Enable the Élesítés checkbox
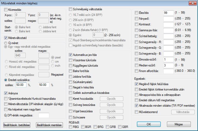This screenshot has height=131, width=198. pos(137,13)
